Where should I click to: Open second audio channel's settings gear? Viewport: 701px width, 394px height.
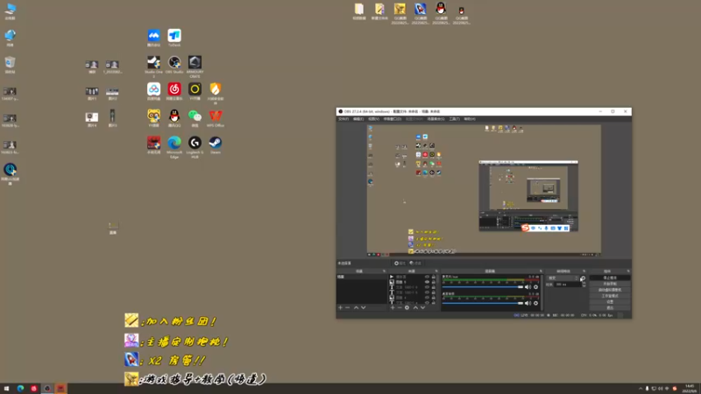point(535,303)
